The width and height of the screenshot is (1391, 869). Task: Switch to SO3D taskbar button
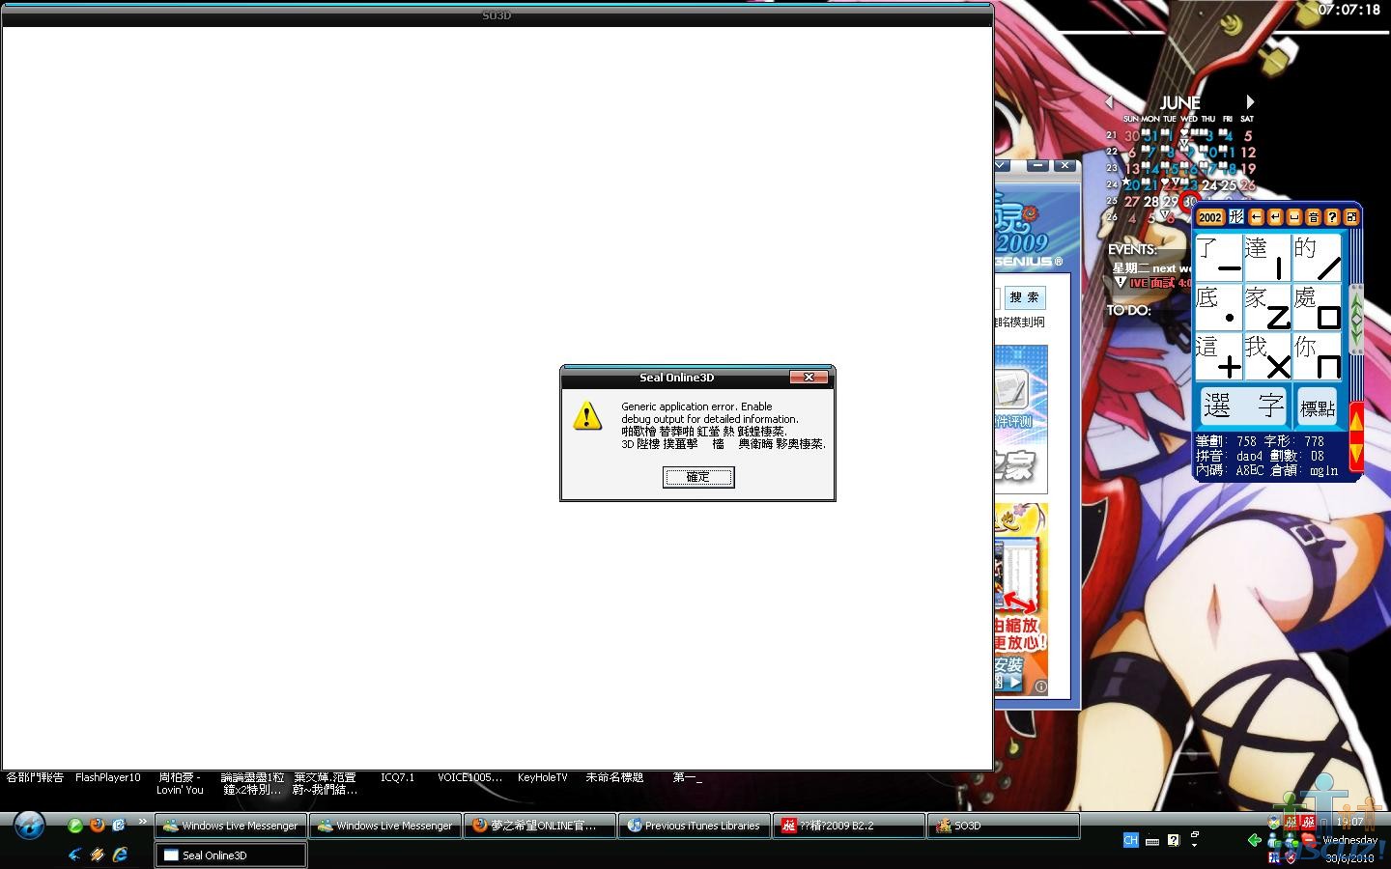(x=1004, y=826)
